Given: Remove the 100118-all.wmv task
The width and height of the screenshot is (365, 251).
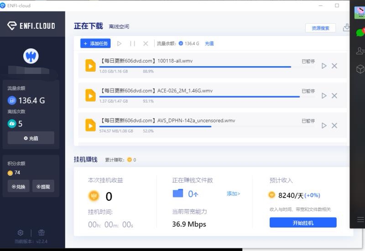Looking at the screenshot, I should click(x=334, y=66).
